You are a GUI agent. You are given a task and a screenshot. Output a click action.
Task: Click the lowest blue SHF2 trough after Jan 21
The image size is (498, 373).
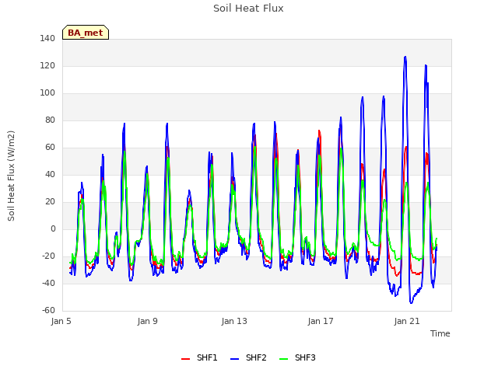(412, 303)
